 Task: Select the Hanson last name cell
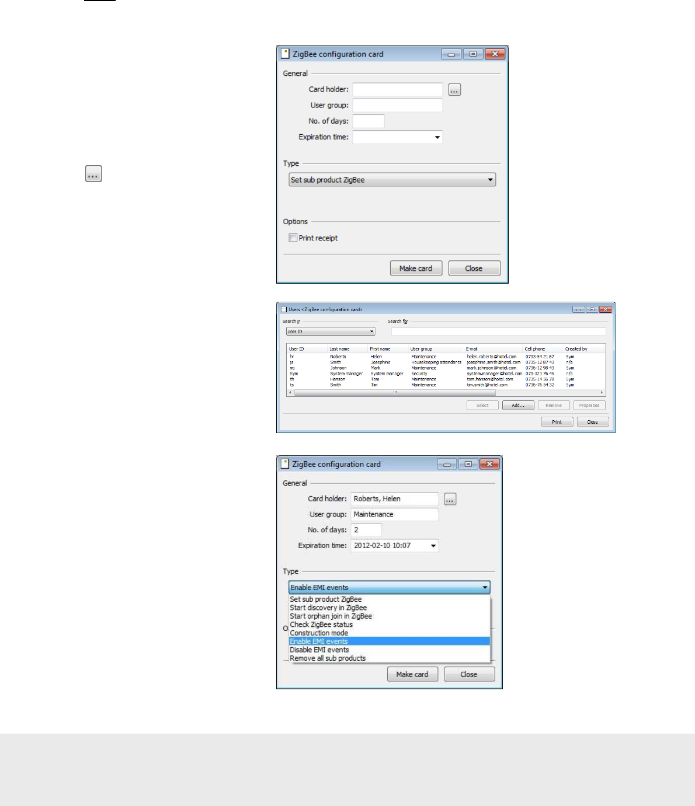338,379
